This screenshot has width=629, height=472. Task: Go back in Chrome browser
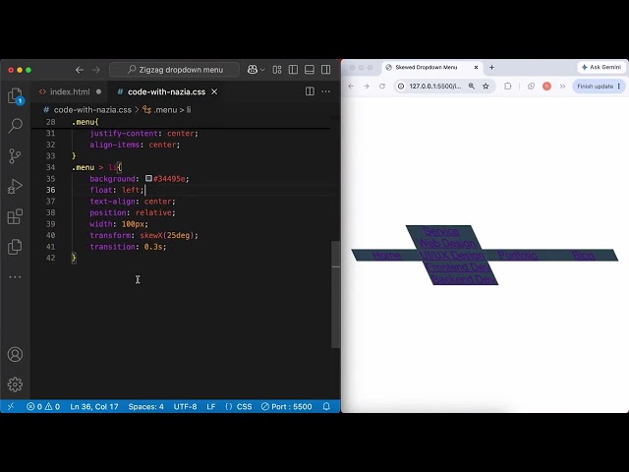(x=351, y=87)
